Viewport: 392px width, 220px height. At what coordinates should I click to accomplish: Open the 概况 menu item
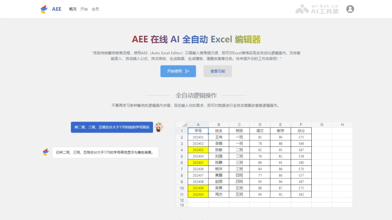tap(73, 9)
